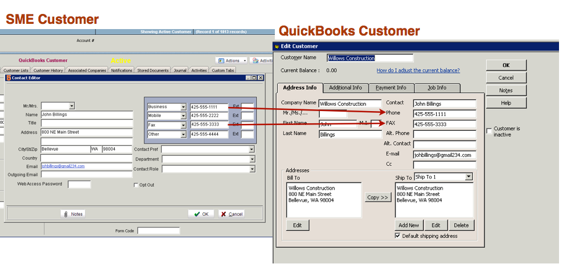566x278 pixels.
Task: Click the Actions toolbar icon in SME
Action: pyautogui.click(x=221, y=60)
